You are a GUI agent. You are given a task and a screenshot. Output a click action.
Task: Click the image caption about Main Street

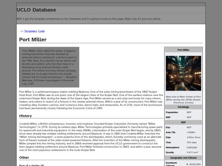[x=183, y=100]
